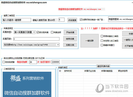Click the 点击搜索 button

click(72, 20)
